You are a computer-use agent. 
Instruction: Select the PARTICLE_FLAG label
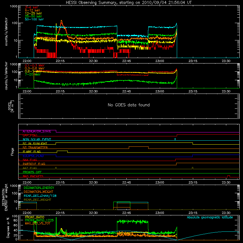[34, 164]
